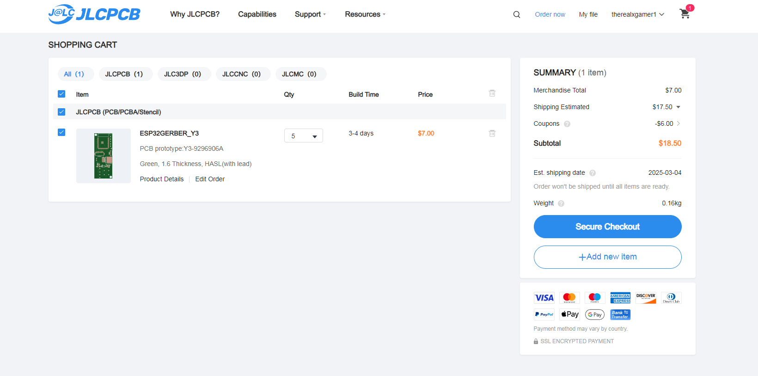Open the My file link
Image resolution: width=758 pixels, height=376 pixels.
click(x=588, y=14)
